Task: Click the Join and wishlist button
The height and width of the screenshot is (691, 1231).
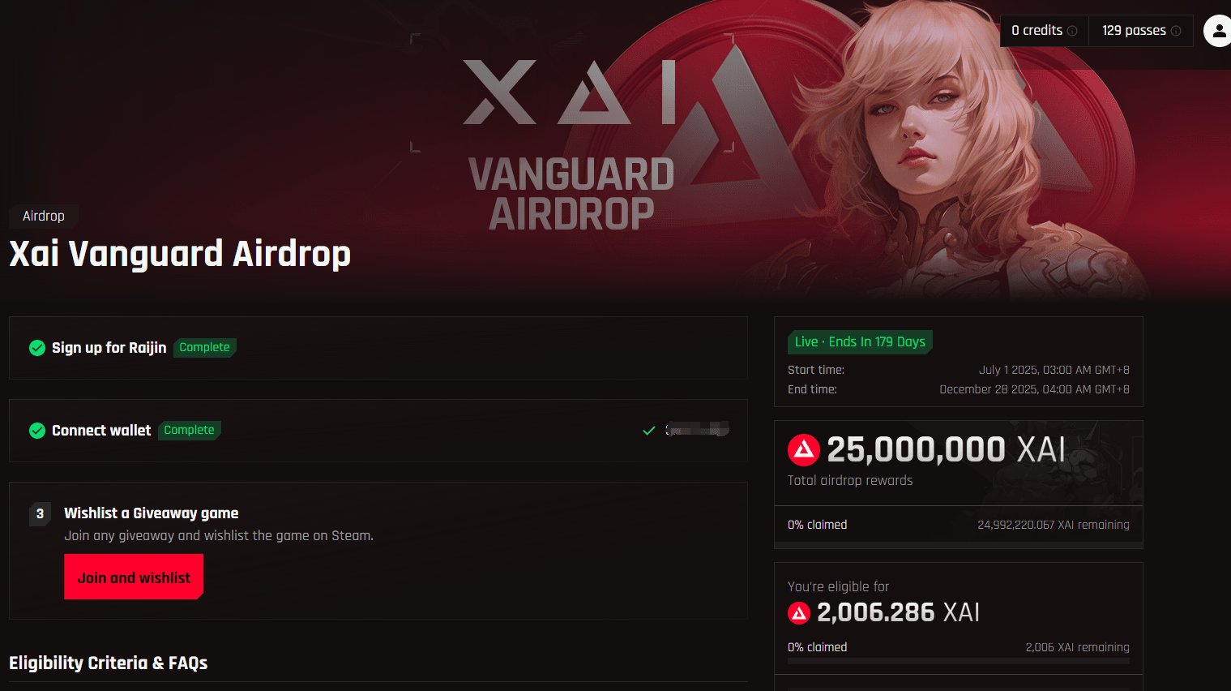Action: click(134, 577)
